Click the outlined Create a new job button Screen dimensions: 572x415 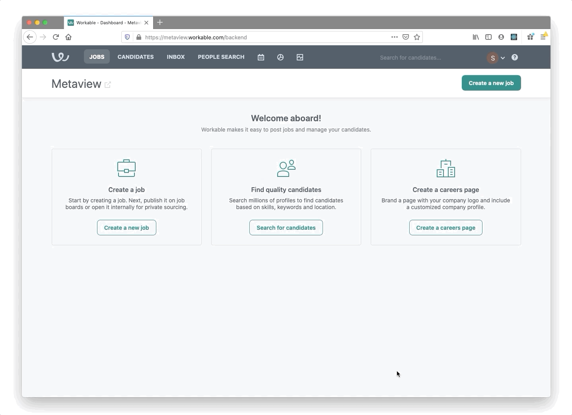pyautogui.click(x=126, y=228)
